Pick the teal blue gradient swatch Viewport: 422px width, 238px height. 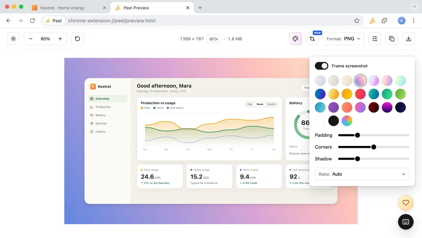pyautogui.click(x=373, y=94)
